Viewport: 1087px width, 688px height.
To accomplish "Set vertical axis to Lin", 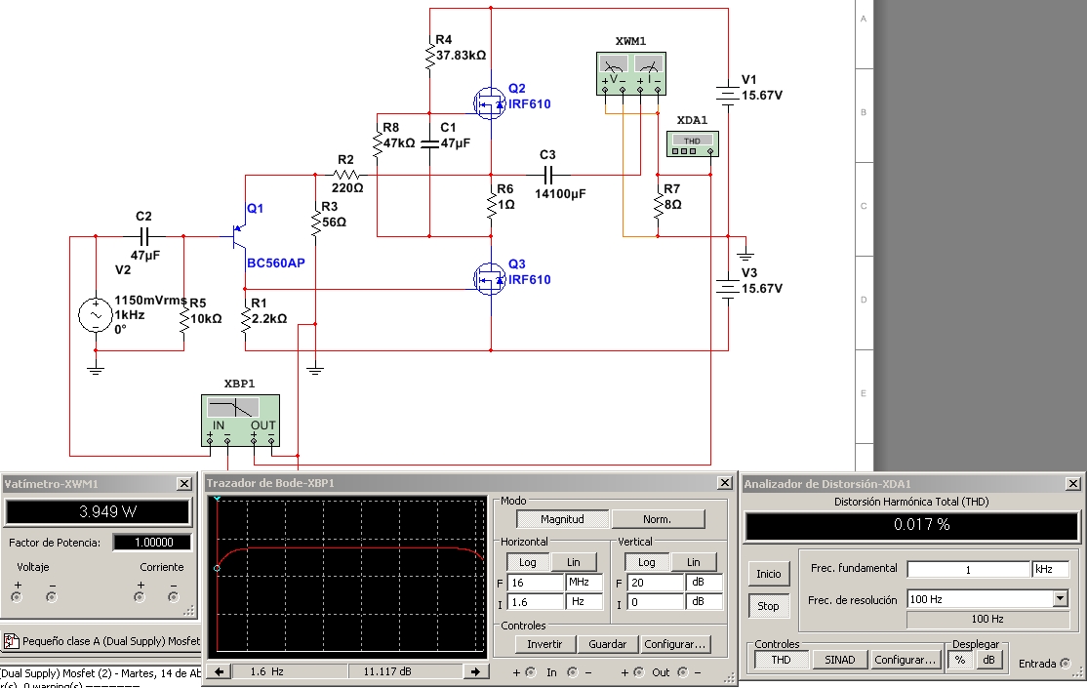I will [x=693, y=562].
